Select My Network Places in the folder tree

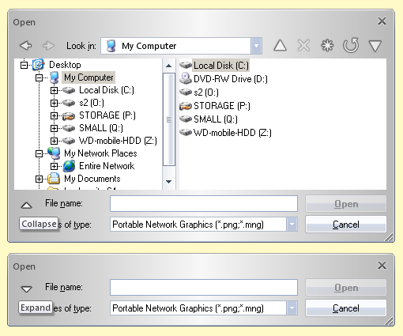pyautogui.click(x=100, y=153)
